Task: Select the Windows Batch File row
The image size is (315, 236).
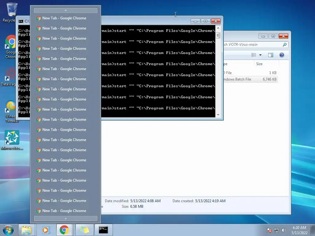Action: click(251, 79)
